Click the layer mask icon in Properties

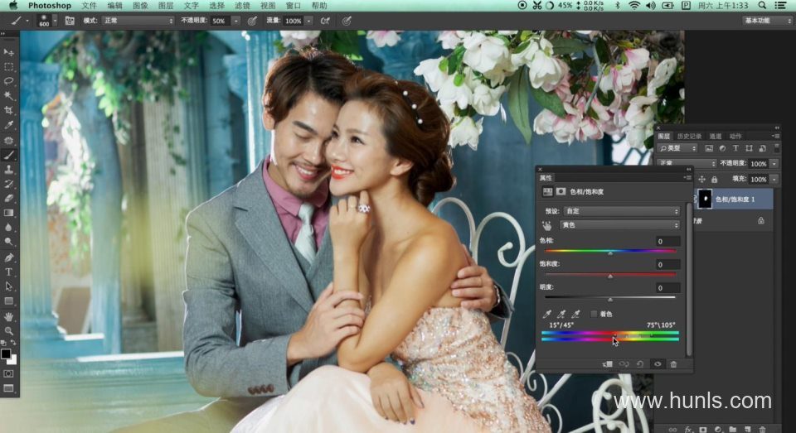pyautogui.click(x=561, y=191)
